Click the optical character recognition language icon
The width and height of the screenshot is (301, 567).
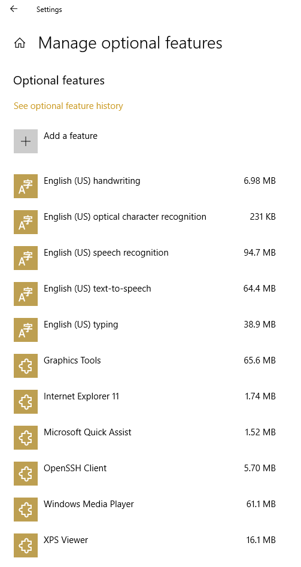[x=26, y=222]
